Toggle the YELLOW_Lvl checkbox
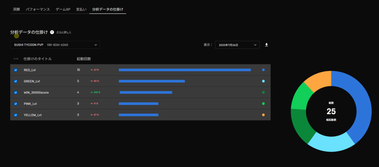379x167 pixels. pos(16,115)
